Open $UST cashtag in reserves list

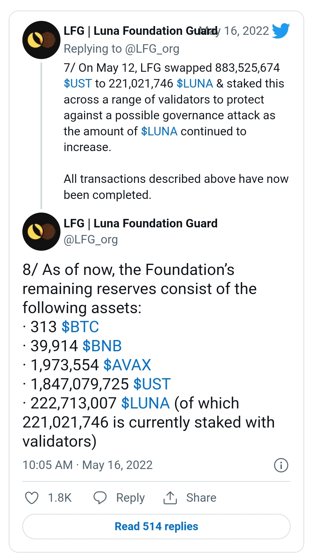tap(152, 384)
